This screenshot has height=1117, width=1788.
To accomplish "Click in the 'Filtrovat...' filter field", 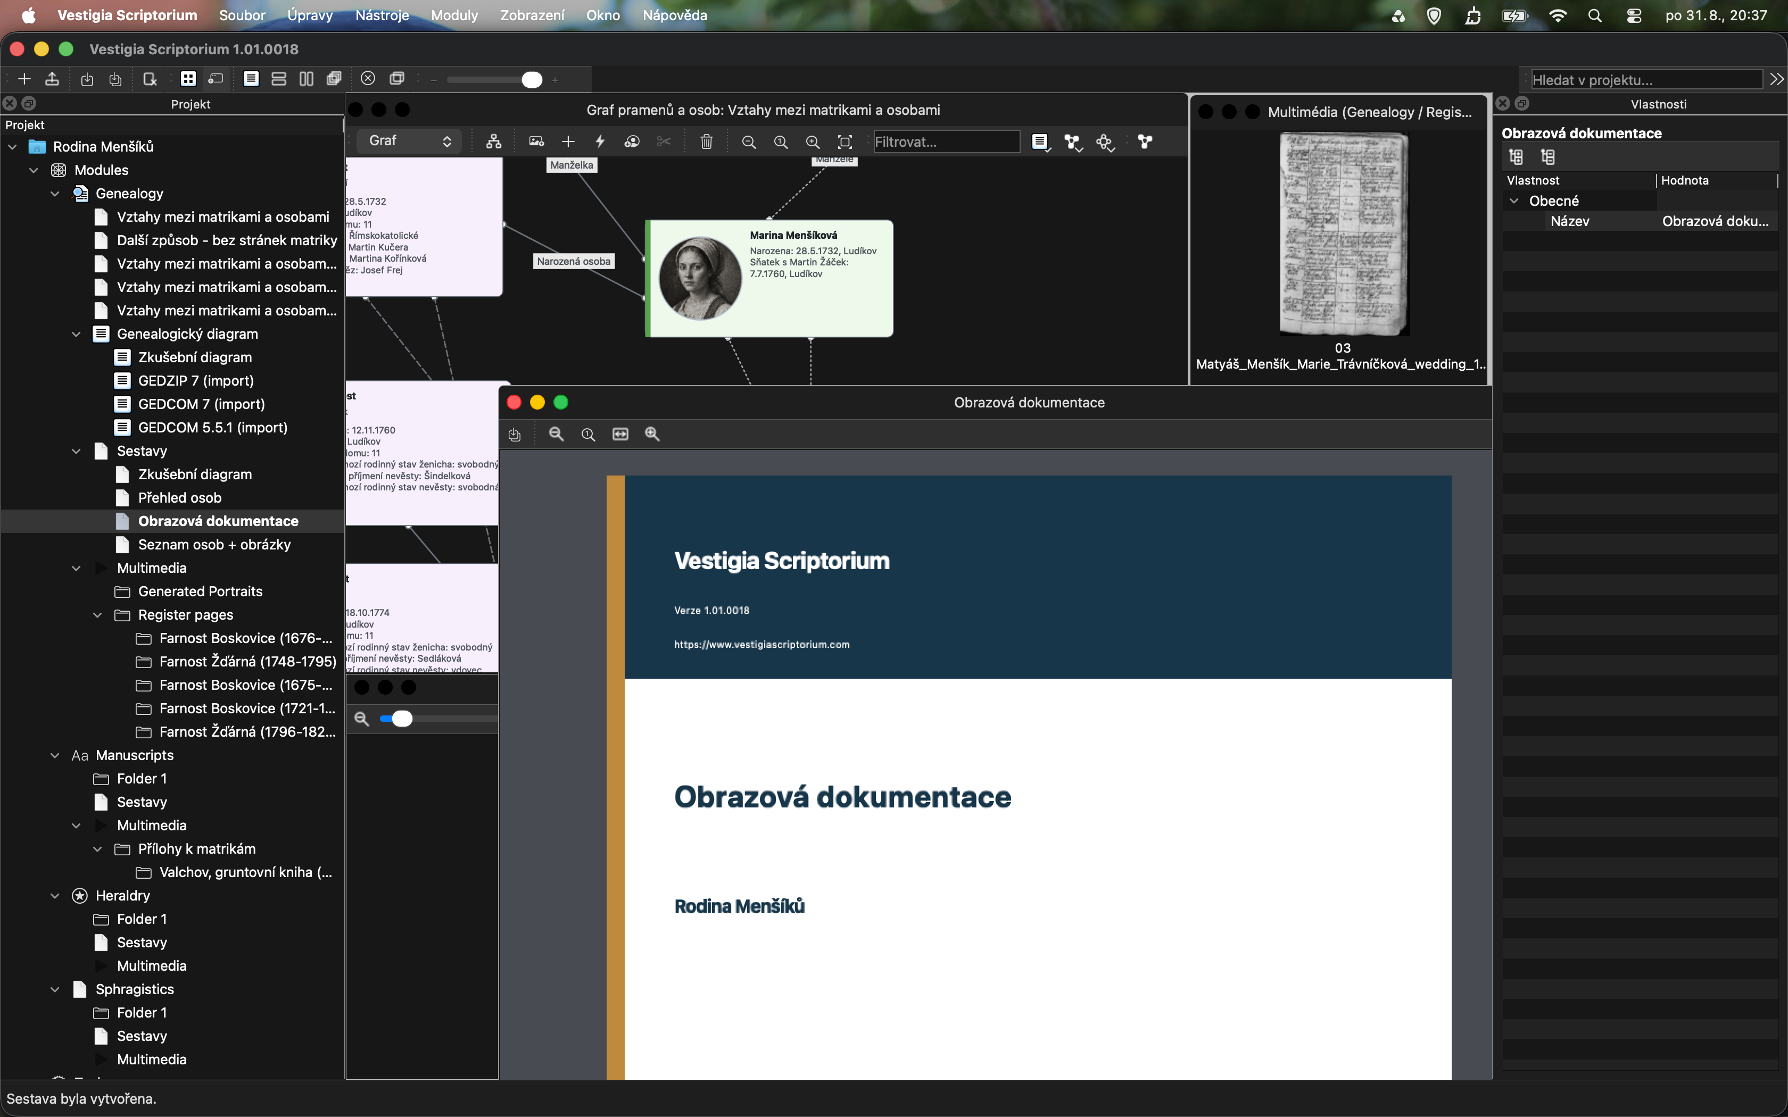I will [947, 142].
